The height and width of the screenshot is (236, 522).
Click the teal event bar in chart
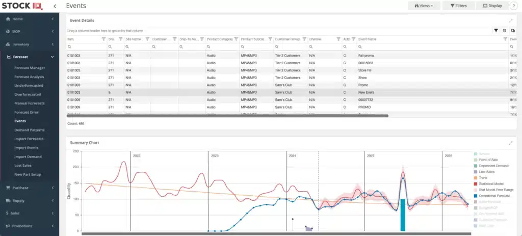click(x=403, y=215)
